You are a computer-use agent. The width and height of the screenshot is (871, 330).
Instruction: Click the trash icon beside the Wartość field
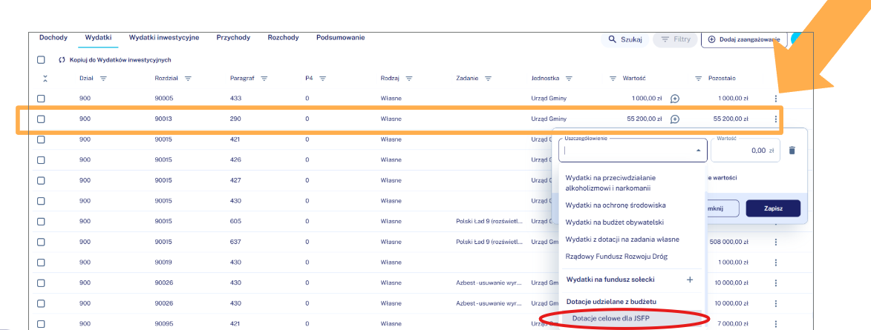792,151
